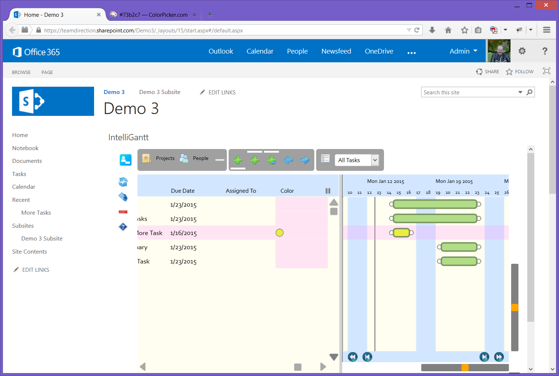
Task: Add a new task with the green plus
Action: pos(238,160)
